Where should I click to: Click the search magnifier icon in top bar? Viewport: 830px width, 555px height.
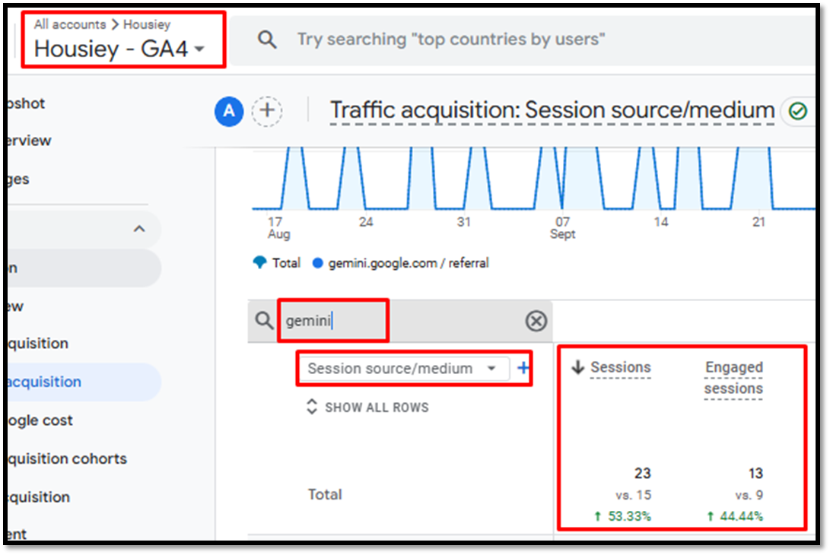[267, 40]
